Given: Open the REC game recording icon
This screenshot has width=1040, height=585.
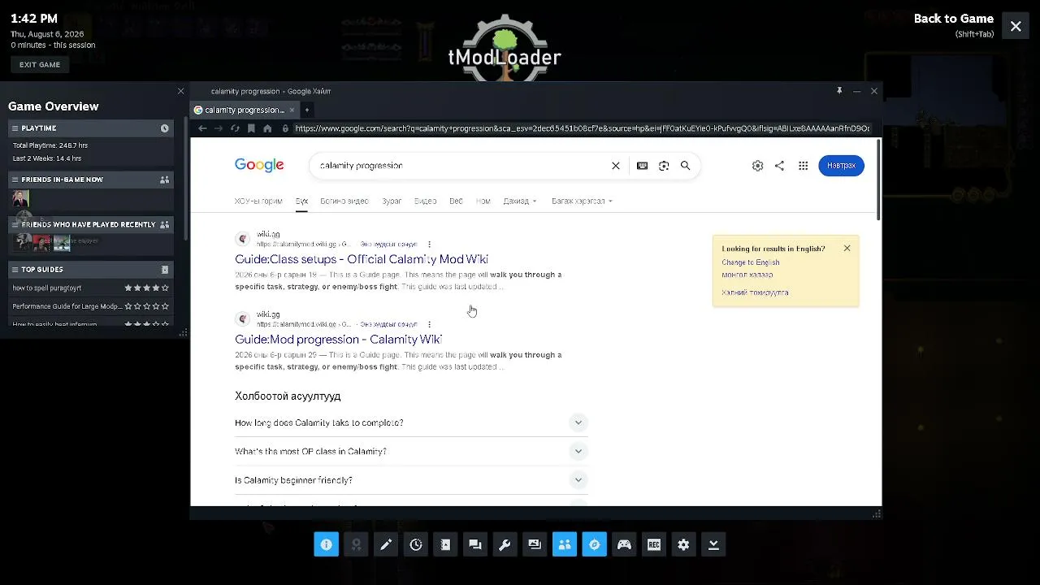Looking at the screenshot, I should [x=654, y=544].
